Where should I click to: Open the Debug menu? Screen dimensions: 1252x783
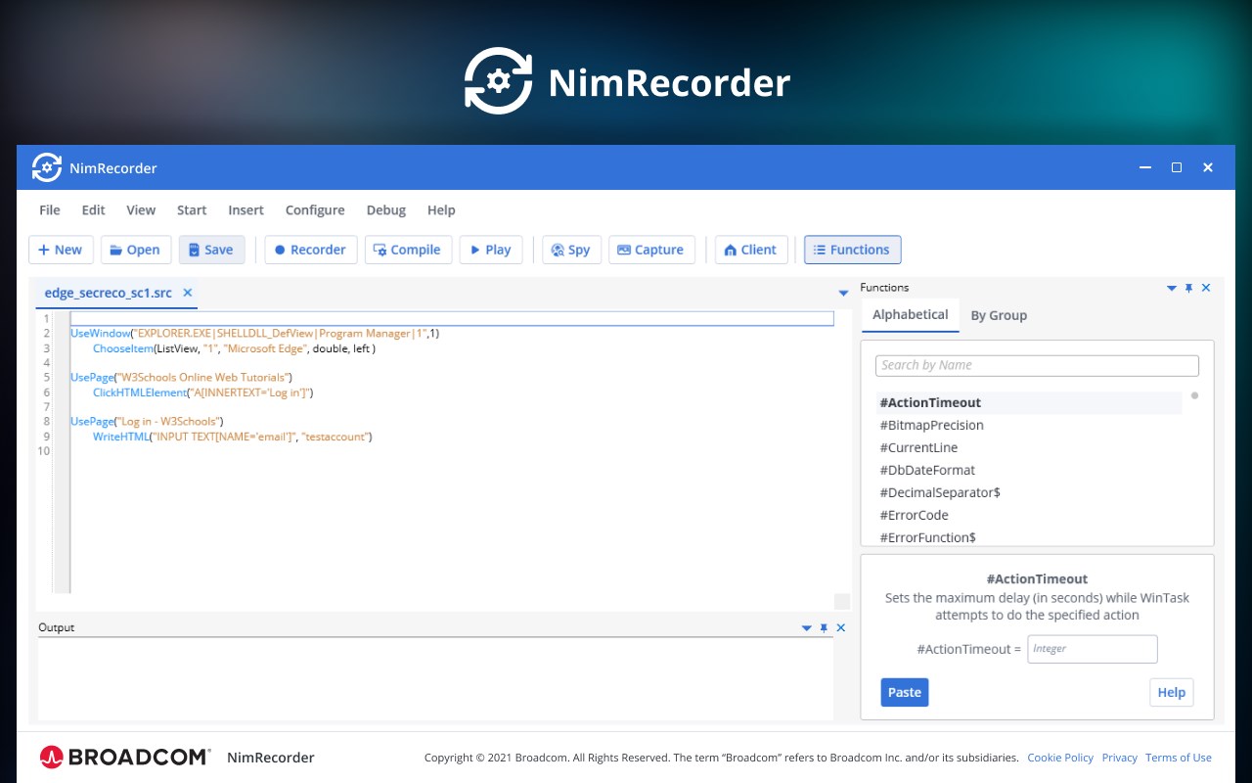pos(386,209)
